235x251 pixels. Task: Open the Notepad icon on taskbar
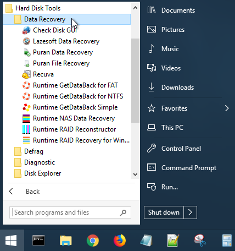click(147, 241)
